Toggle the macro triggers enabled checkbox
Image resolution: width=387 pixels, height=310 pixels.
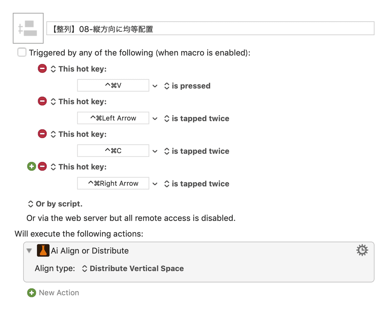pos(22,52)
